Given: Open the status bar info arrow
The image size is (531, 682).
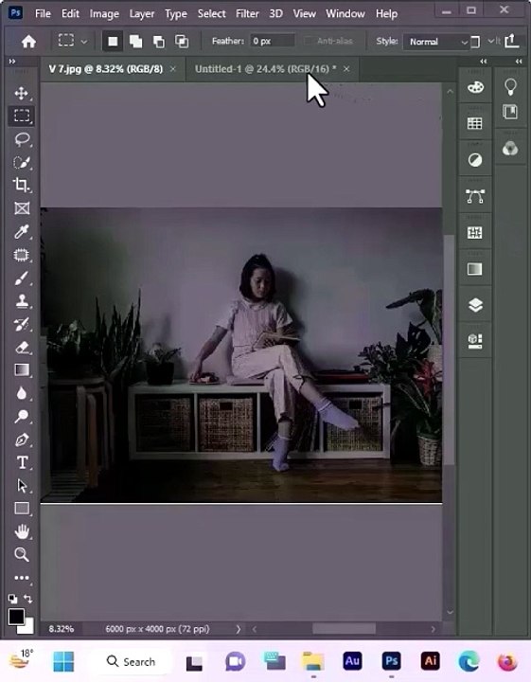Looking at the screenshot, I should (239, 629).
